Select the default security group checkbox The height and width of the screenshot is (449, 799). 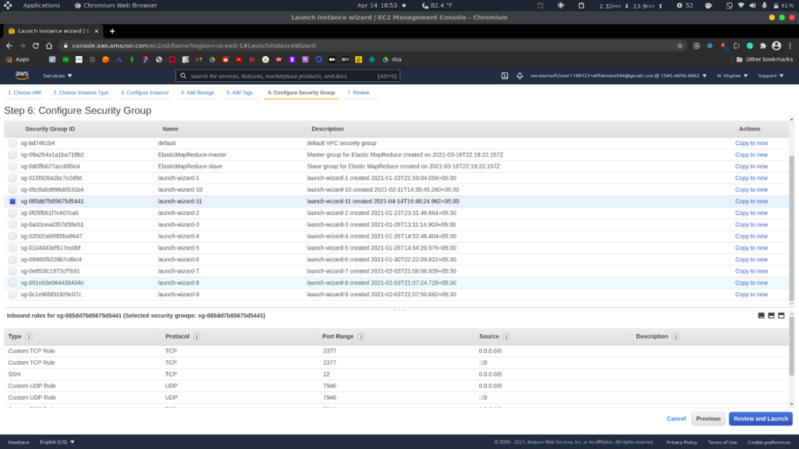point(12,143)
